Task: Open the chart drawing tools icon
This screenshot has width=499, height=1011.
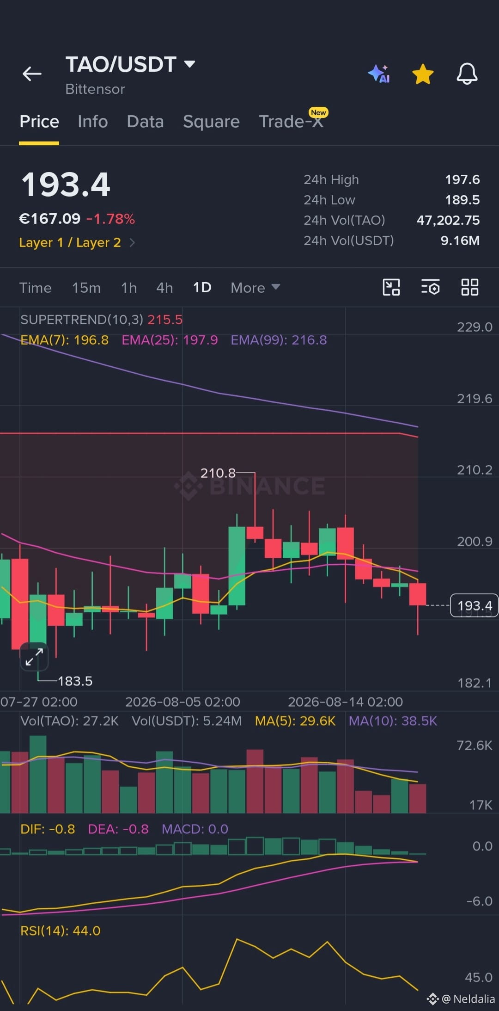Action: (x=391, y=287)
